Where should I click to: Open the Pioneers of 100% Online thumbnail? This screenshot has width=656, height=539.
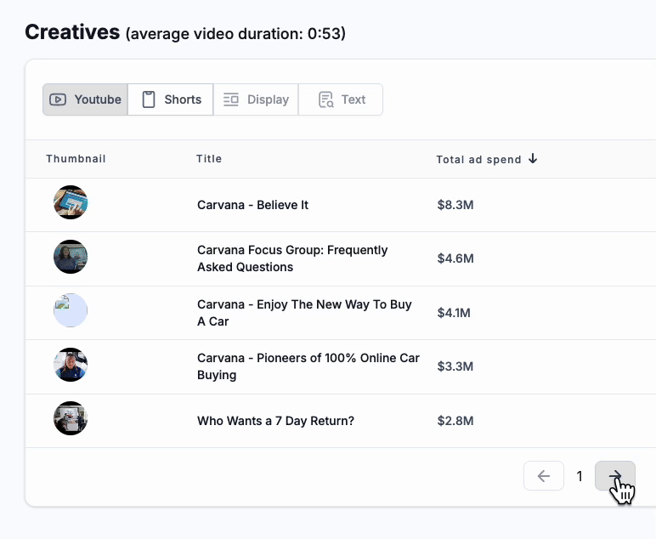71,365
